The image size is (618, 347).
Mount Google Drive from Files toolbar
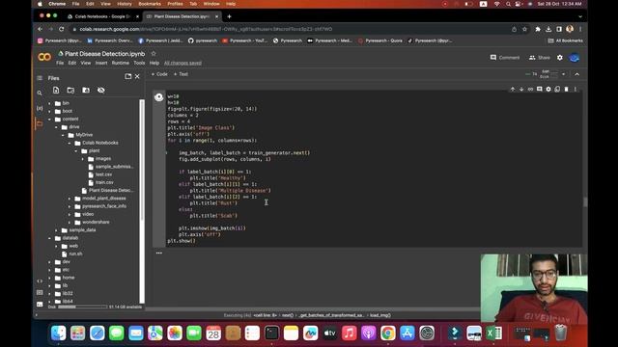(x=86, y=90)
